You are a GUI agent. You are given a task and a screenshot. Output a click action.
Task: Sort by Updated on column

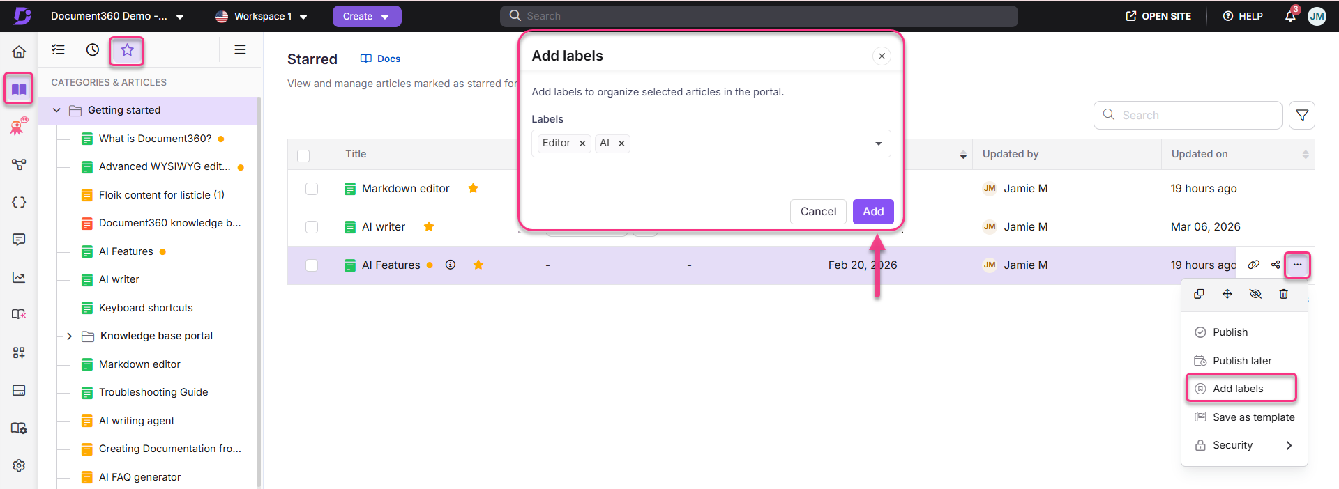(x=1305, y=154)
